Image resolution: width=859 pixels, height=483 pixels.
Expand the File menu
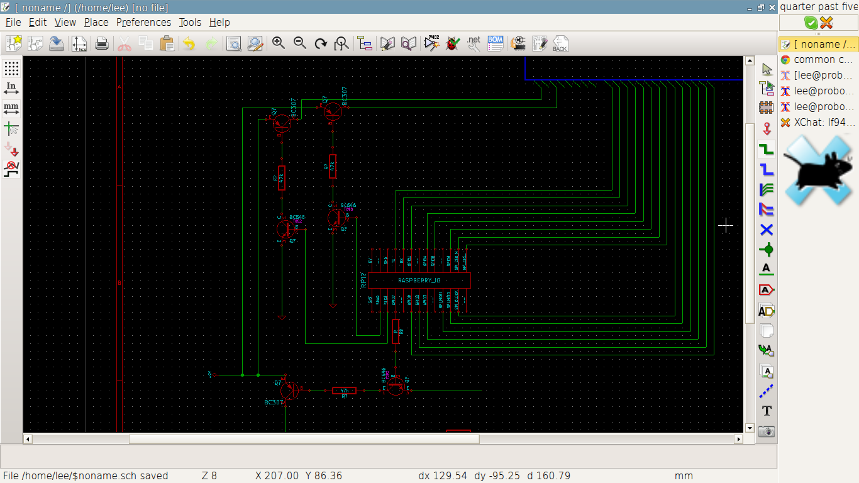click(x=13, y=22)
